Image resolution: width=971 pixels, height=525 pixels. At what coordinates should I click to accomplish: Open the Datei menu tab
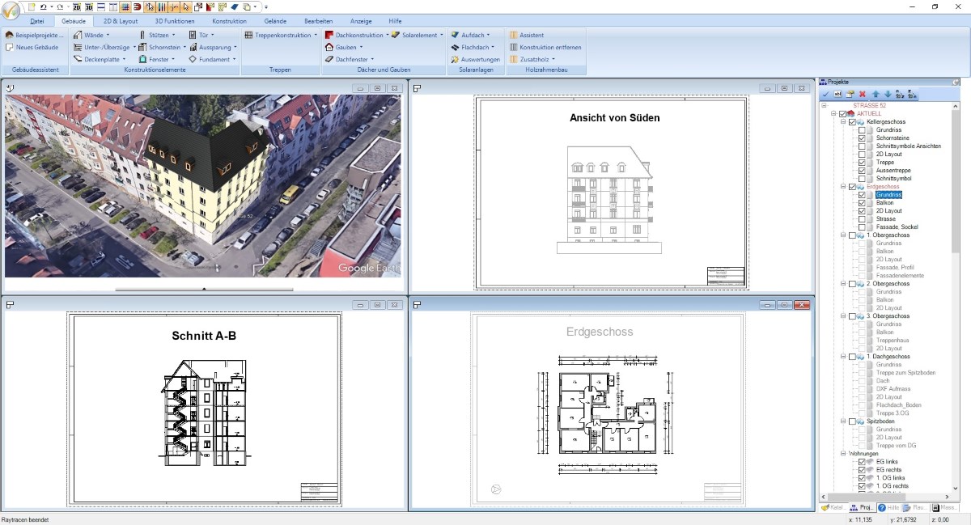37,21
